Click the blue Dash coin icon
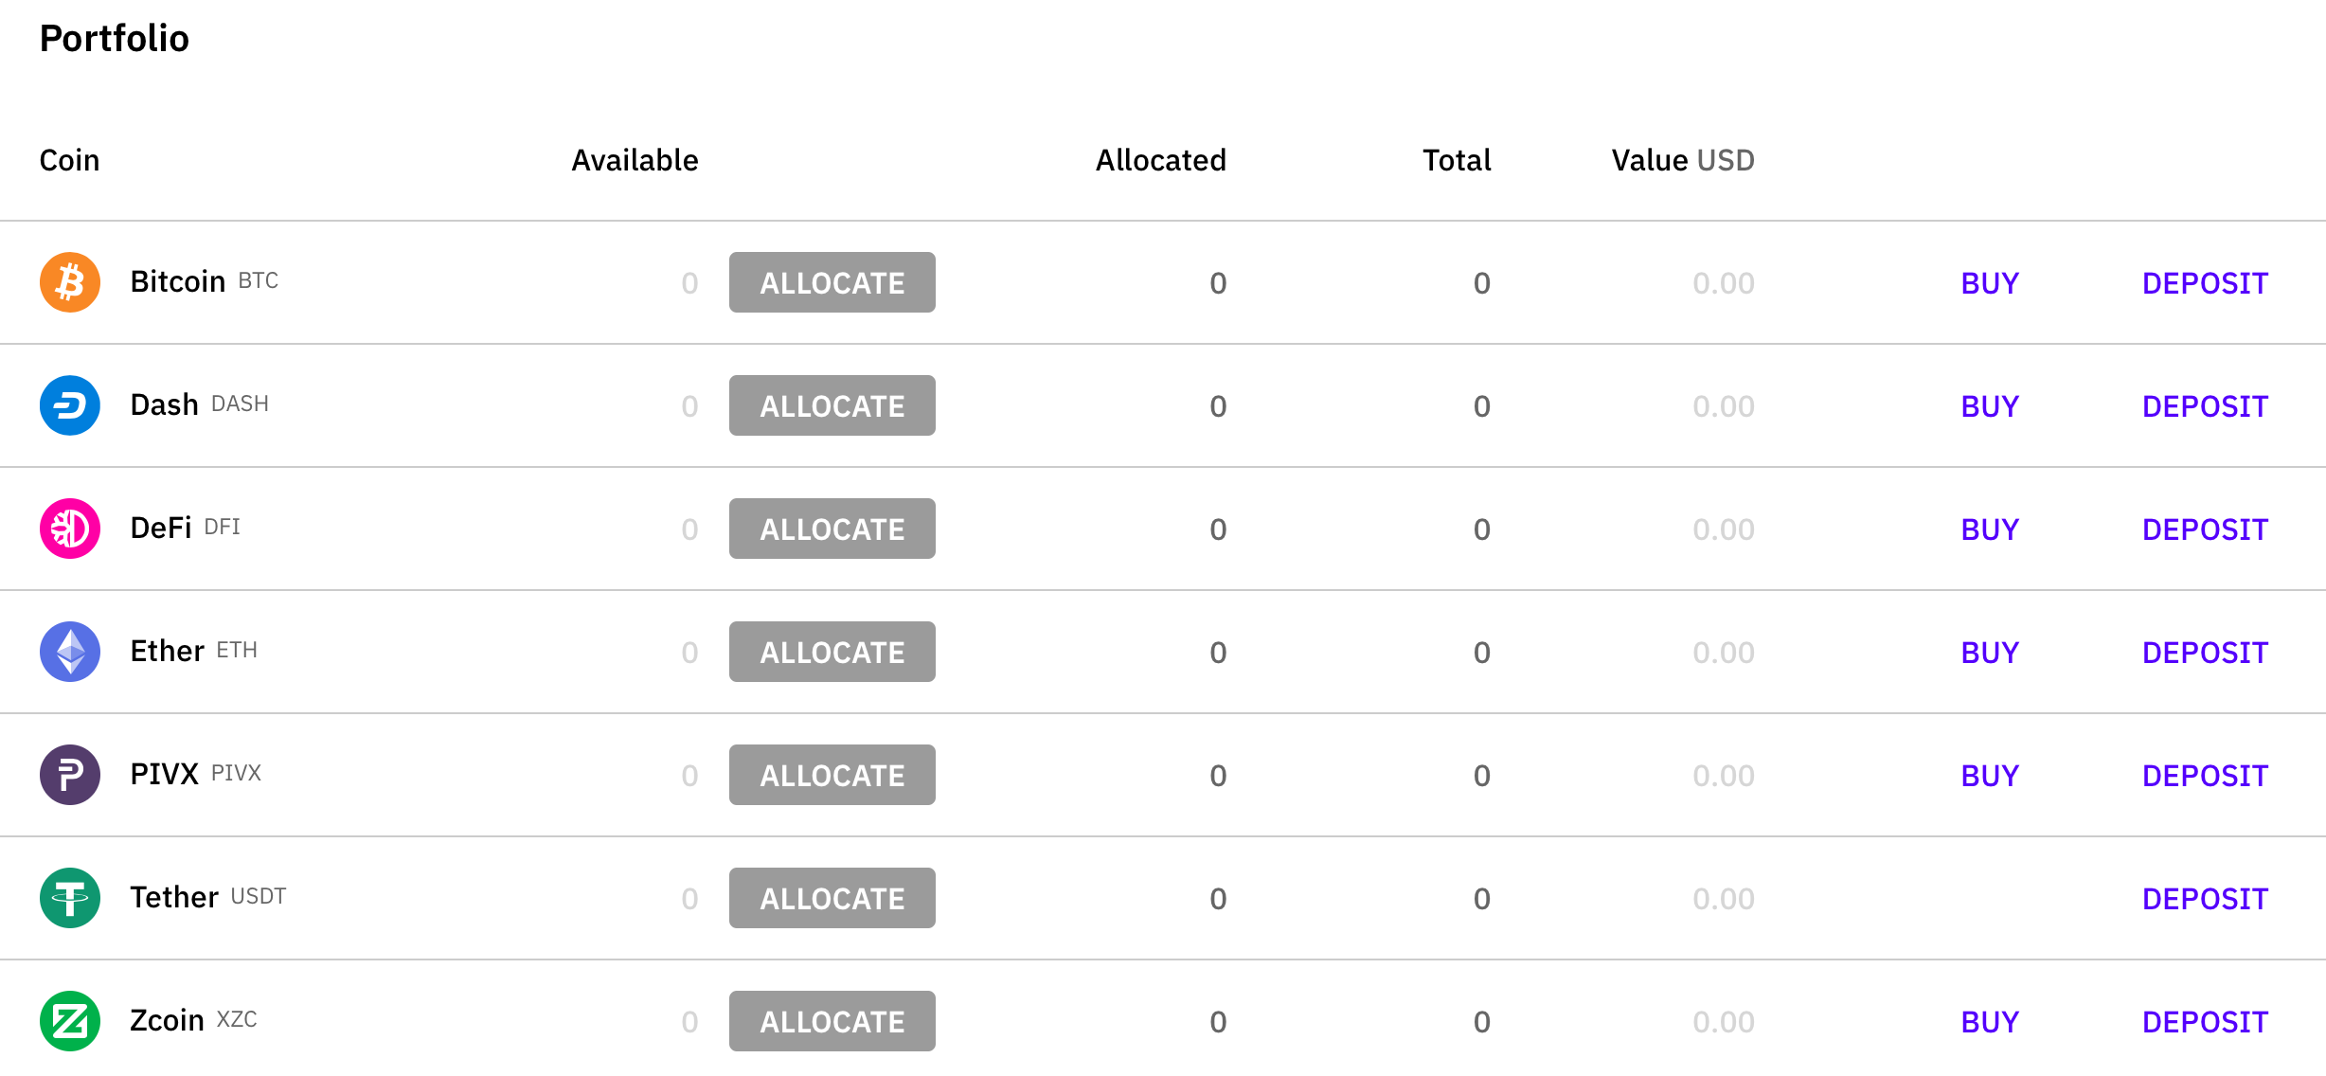Image resolution: width=2326 pixels, height=1076 pixels. click(70, 405)
